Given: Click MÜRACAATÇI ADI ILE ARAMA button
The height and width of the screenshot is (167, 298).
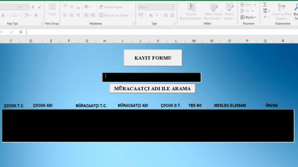Looking at the screenshot, I should [152, 89].
